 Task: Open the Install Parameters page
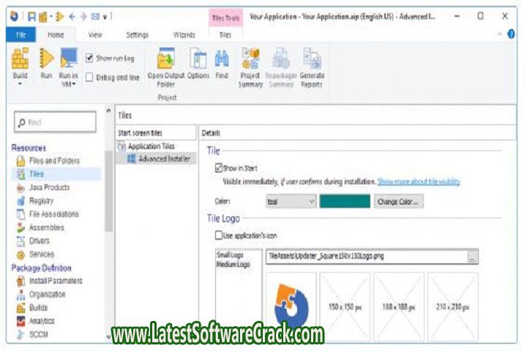[56, 281]
